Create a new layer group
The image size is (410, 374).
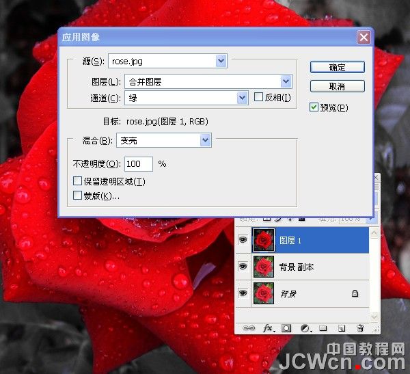(x=323, y=328)
